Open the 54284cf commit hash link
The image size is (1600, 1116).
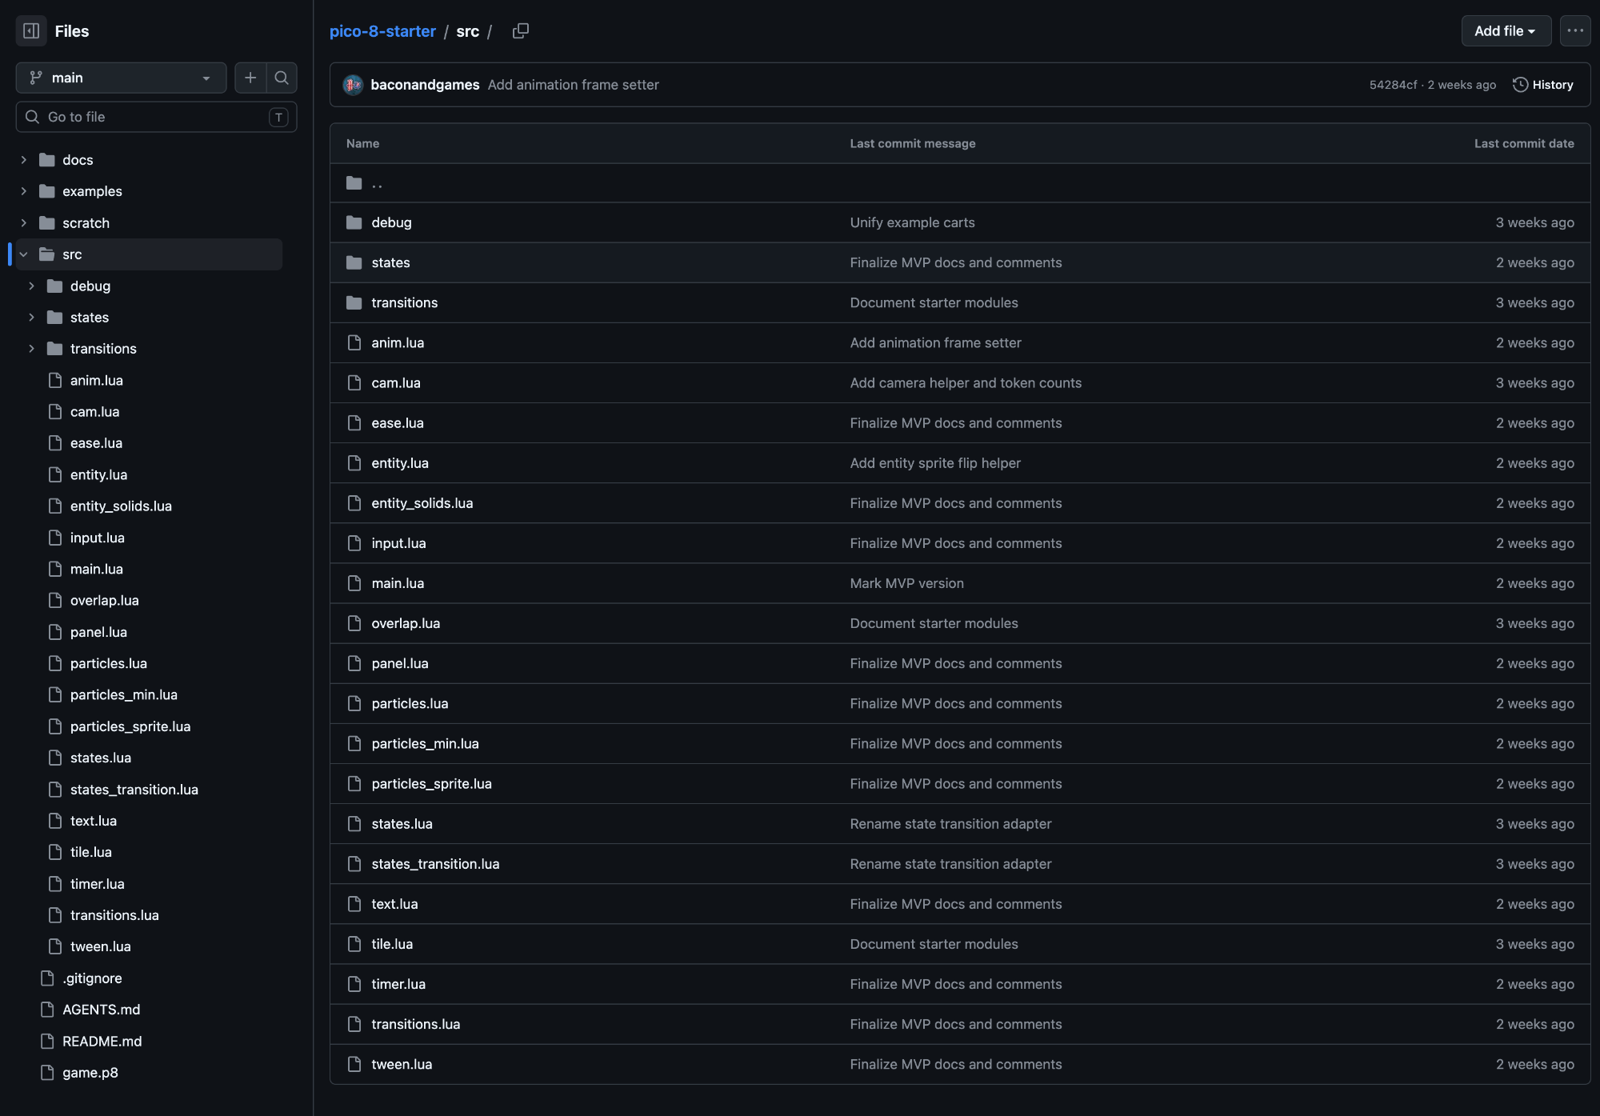(1393, 85)
